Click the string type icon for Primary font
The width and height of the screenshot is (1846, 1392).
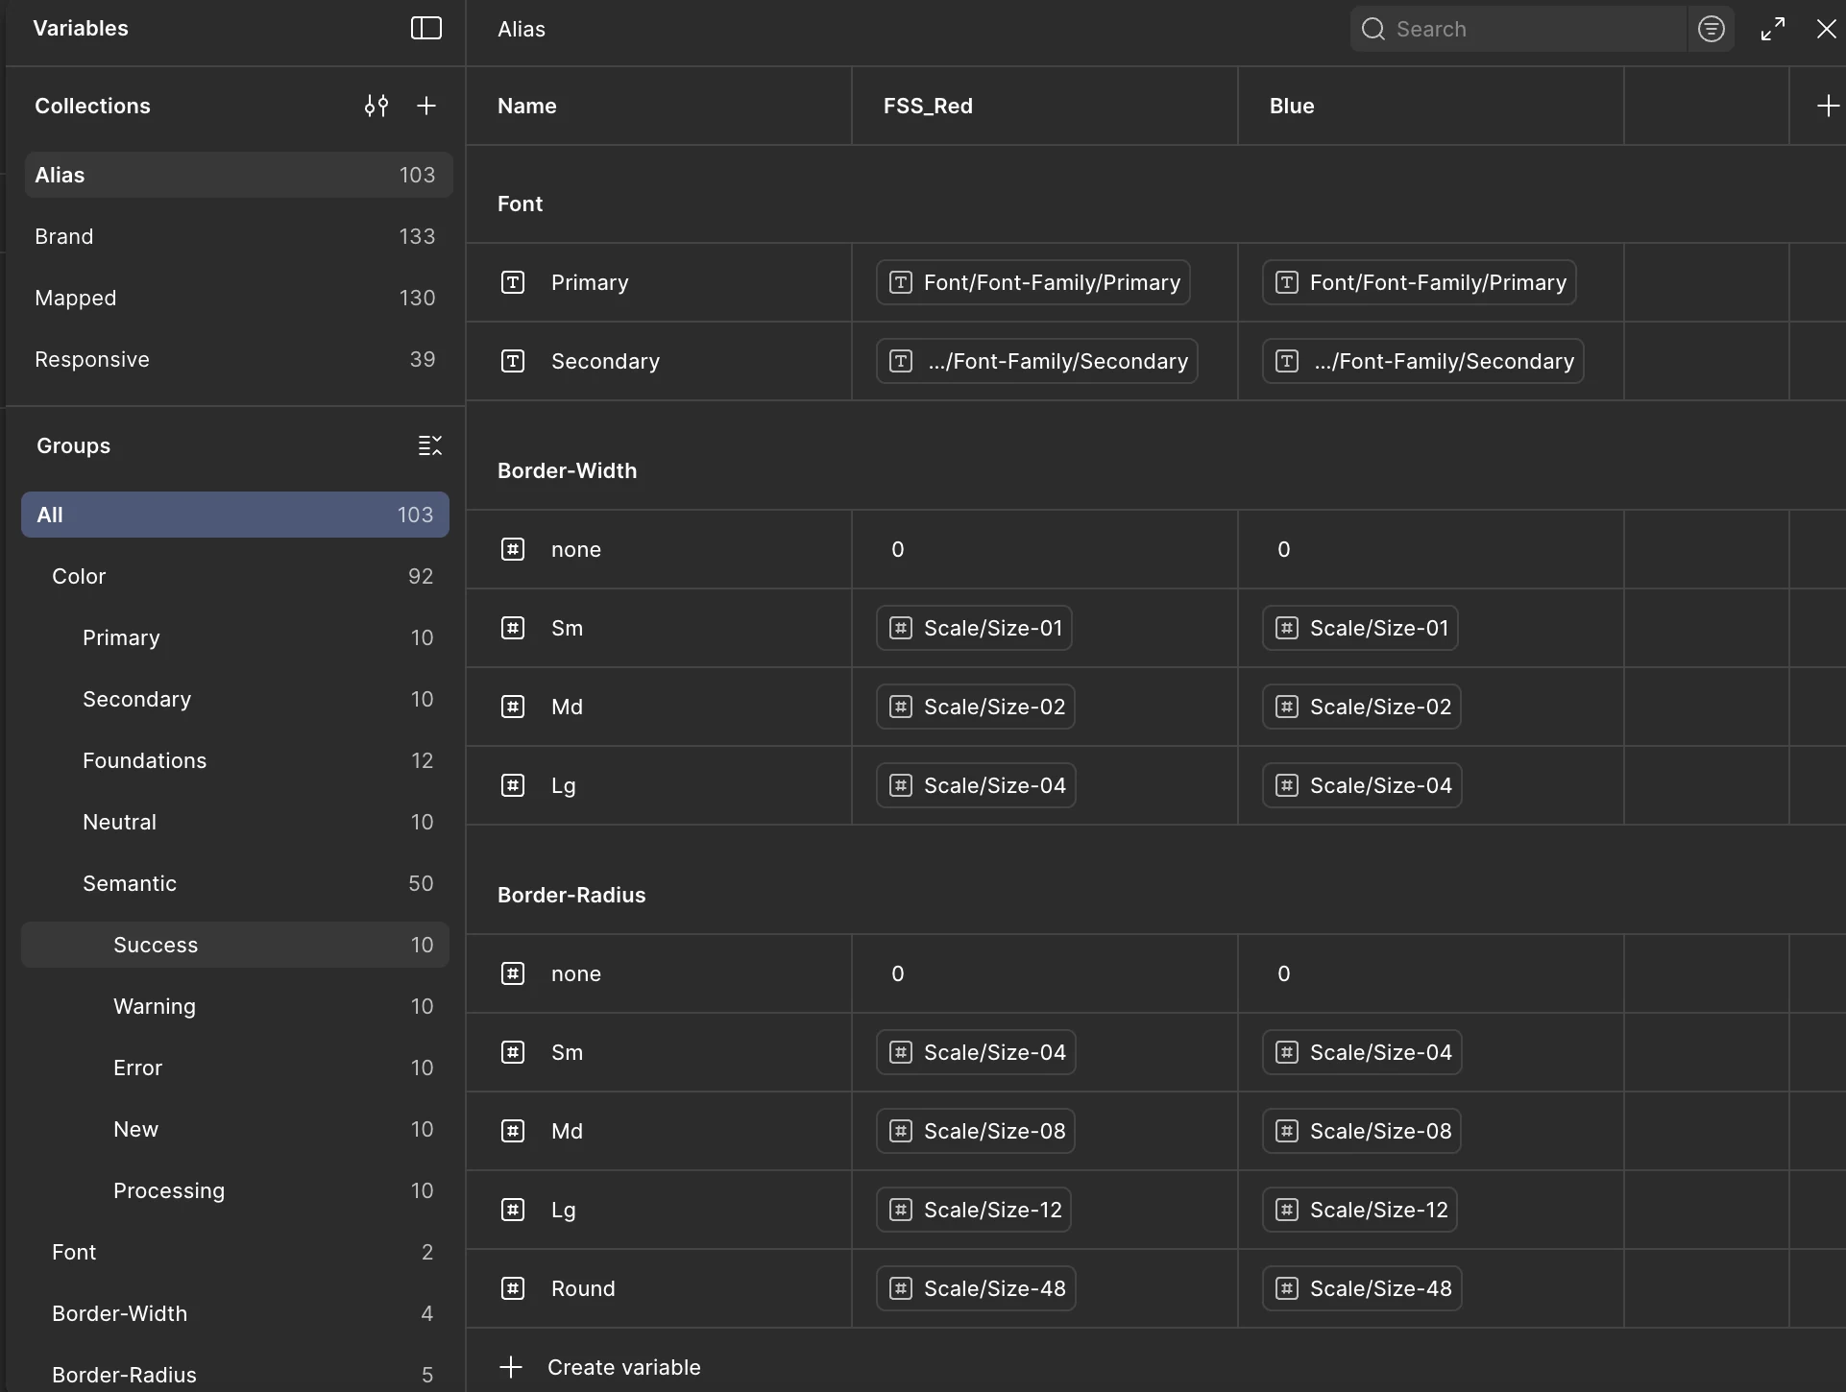point(513,282)
